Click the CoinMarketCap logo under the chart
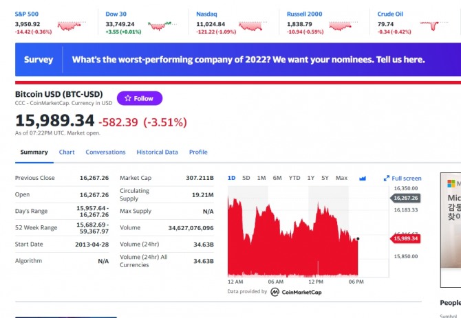This screenshot has height=318, width=461. 296,292
